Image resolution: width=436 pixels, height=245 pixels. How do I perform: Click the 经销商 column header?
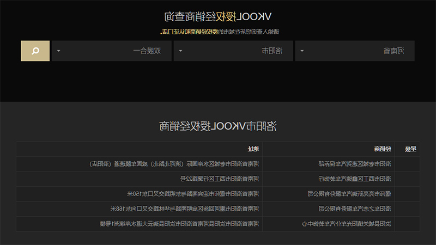383,149
